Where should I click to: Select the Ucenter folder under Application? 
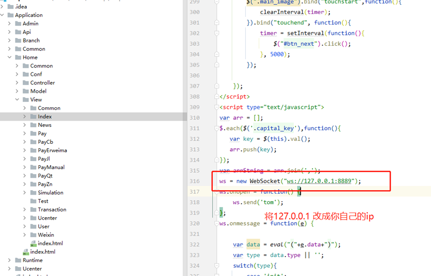(32, 269)
